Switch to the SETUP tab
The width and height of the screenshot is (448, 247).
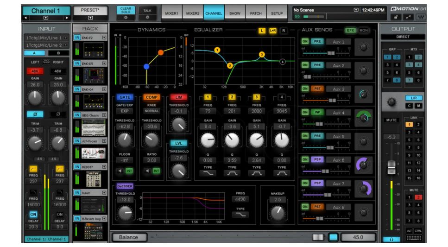point(277,13)
